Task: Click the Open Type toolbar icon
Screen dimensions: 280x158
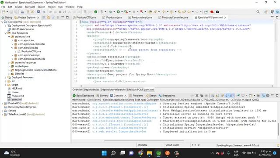Action: click(x=150, y=12)
